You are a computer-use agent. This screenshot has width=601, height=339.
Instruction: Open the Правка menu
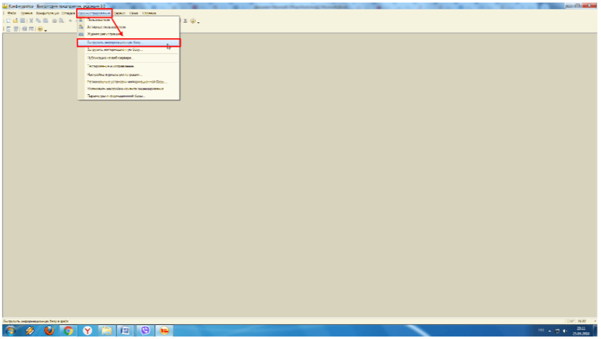coord(26,13)
